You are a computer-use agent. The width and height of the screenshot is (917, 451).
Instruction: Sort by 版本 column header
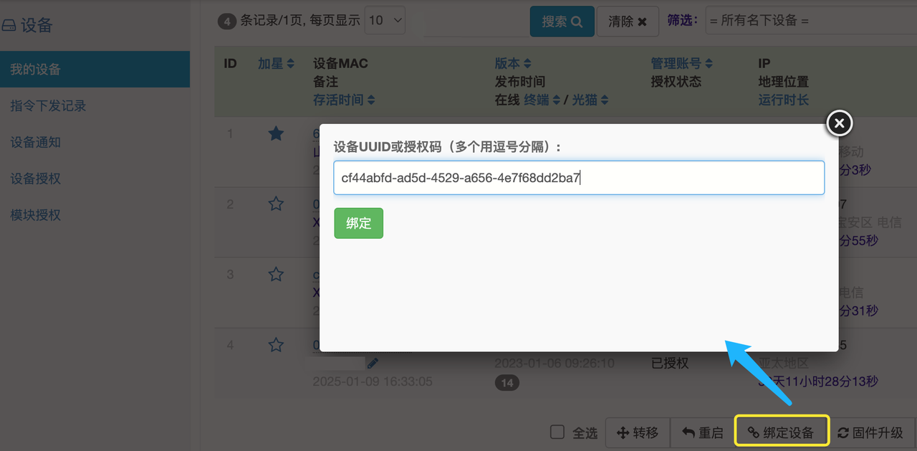click(513, 63)
